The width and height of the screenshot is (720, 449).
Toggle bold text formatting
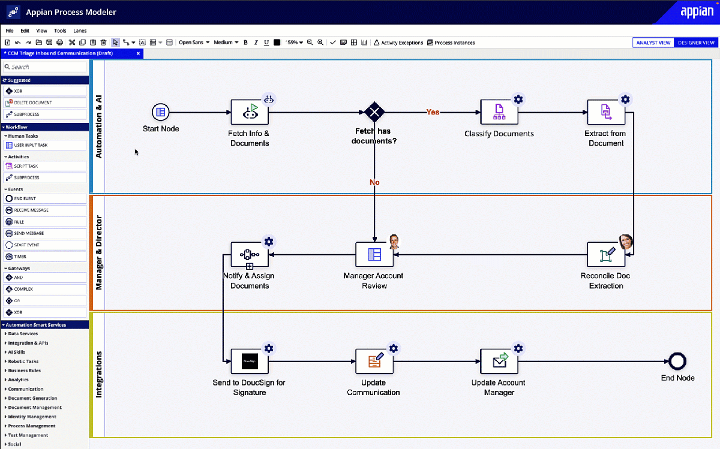point(247,43)
